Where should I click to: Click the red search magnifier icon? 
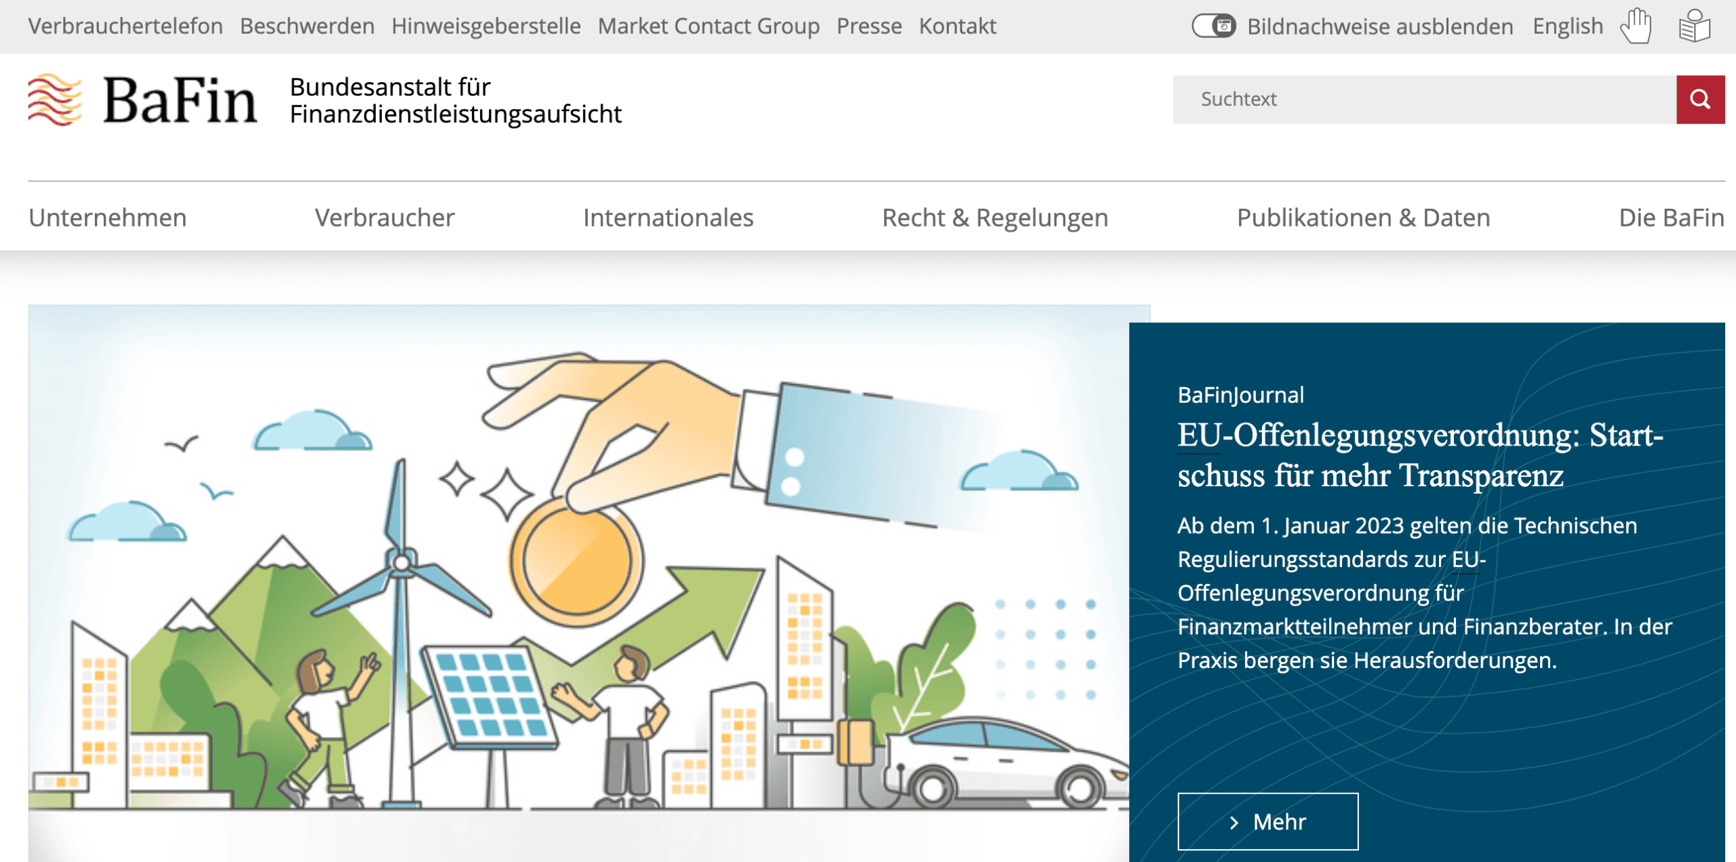click(1699, 99)
